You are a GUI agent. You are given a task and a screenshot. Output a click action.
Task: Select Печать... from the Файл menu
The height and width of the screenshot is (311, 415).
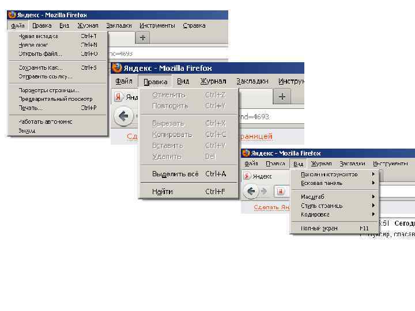click(58, 108)
